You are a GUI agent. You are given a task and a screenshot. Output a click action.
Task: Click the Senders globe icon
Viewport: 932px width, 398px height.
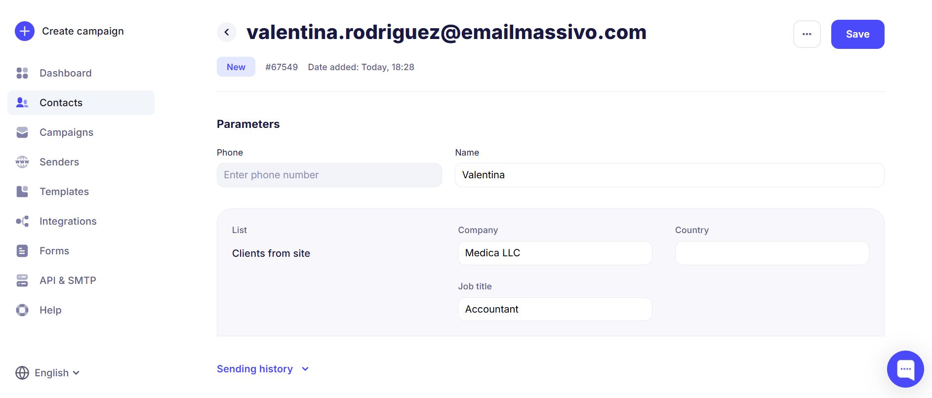pos(22,162)
